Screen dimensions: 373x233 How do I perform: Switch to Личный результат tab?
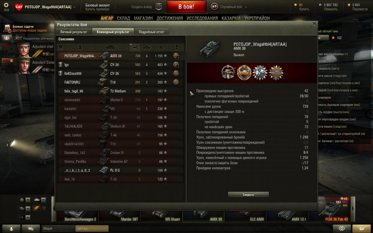(74, 32)
